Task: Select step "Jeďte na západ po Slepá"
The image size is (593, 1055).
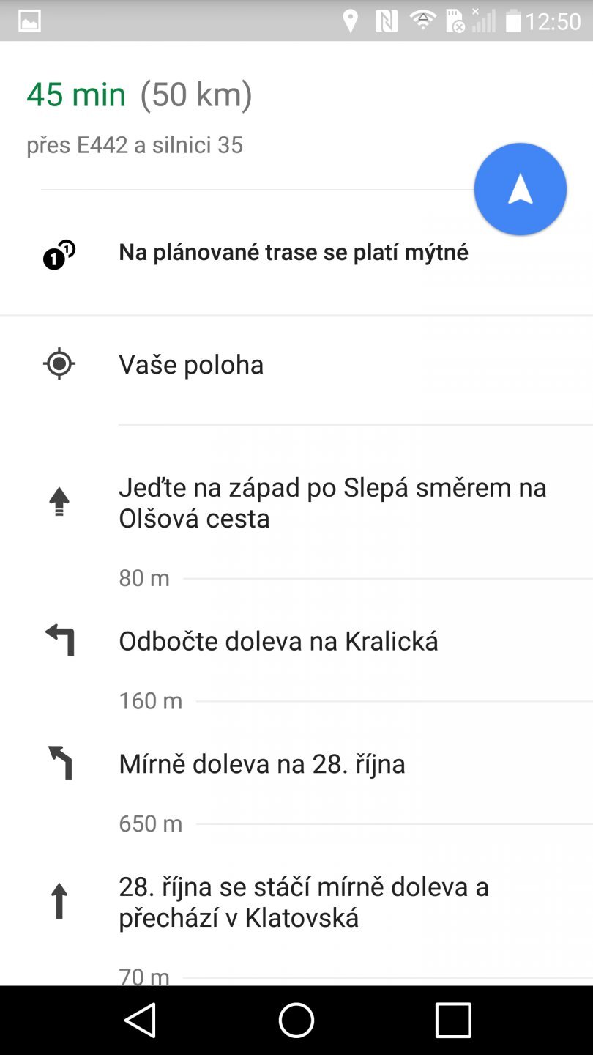Action: point(332,503)
